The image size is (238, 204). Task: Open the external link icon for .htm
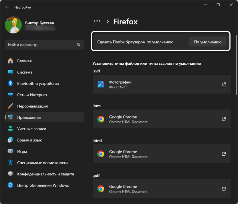[x=224, y=119]
